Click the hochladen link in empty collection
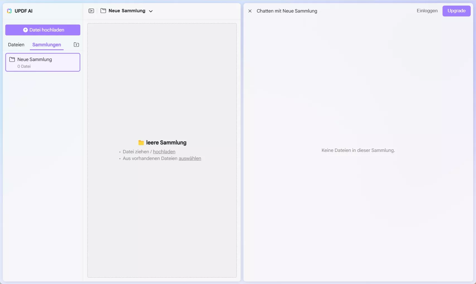The height and width of the screenshot is (284, 476). click(164, 152)
